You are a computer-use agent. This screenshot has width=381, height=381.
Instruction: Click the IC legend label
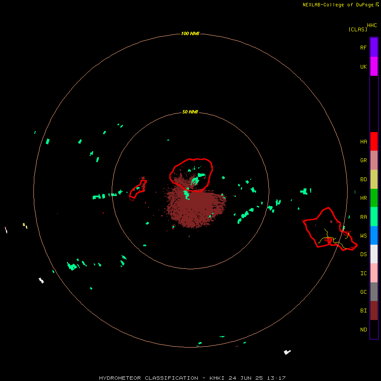click(363, 273)
